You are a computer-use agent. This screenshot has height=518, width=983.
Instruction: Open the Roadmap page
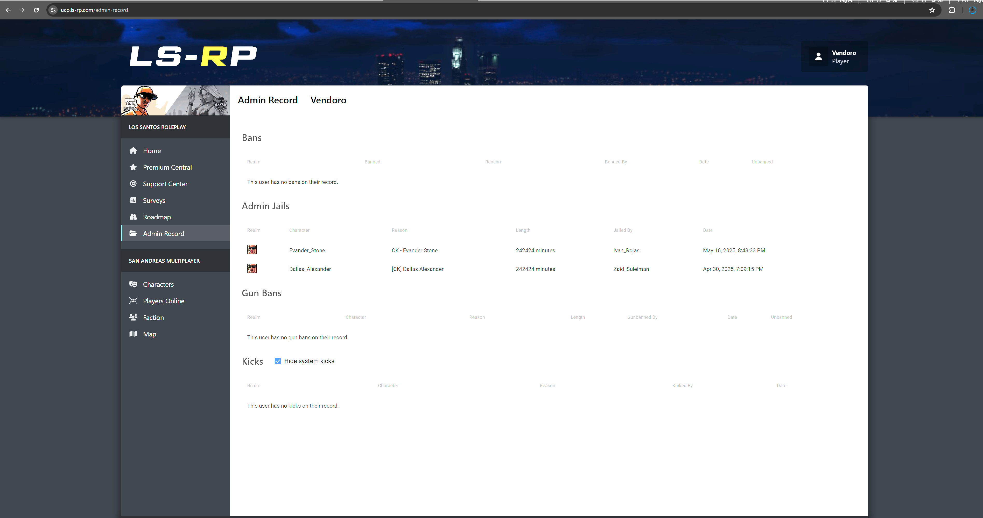coord(175,217)
